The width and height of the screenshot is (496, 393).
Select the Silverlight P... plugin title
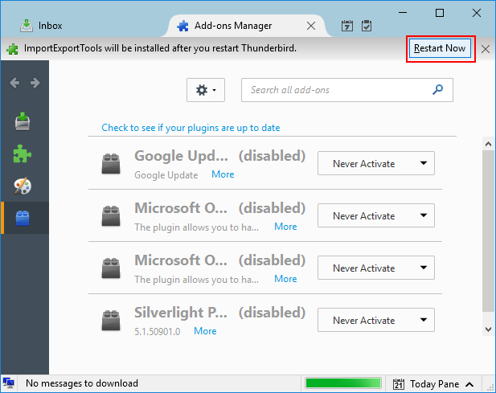[181, 313]
